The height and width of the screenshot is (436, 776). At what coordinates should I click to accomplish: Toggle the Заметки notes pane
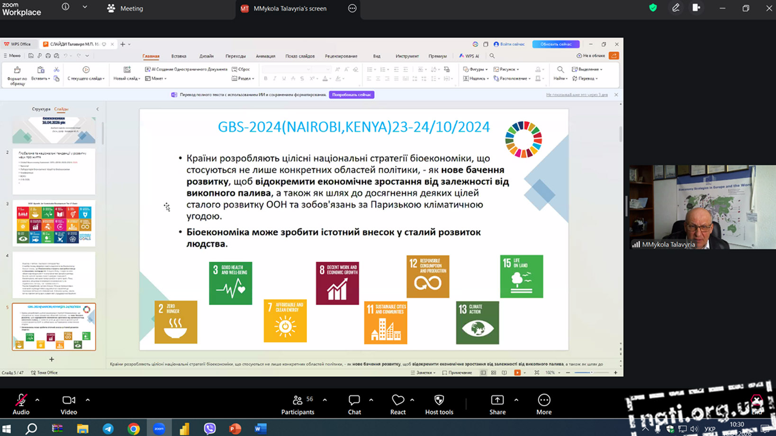(423, 373)
